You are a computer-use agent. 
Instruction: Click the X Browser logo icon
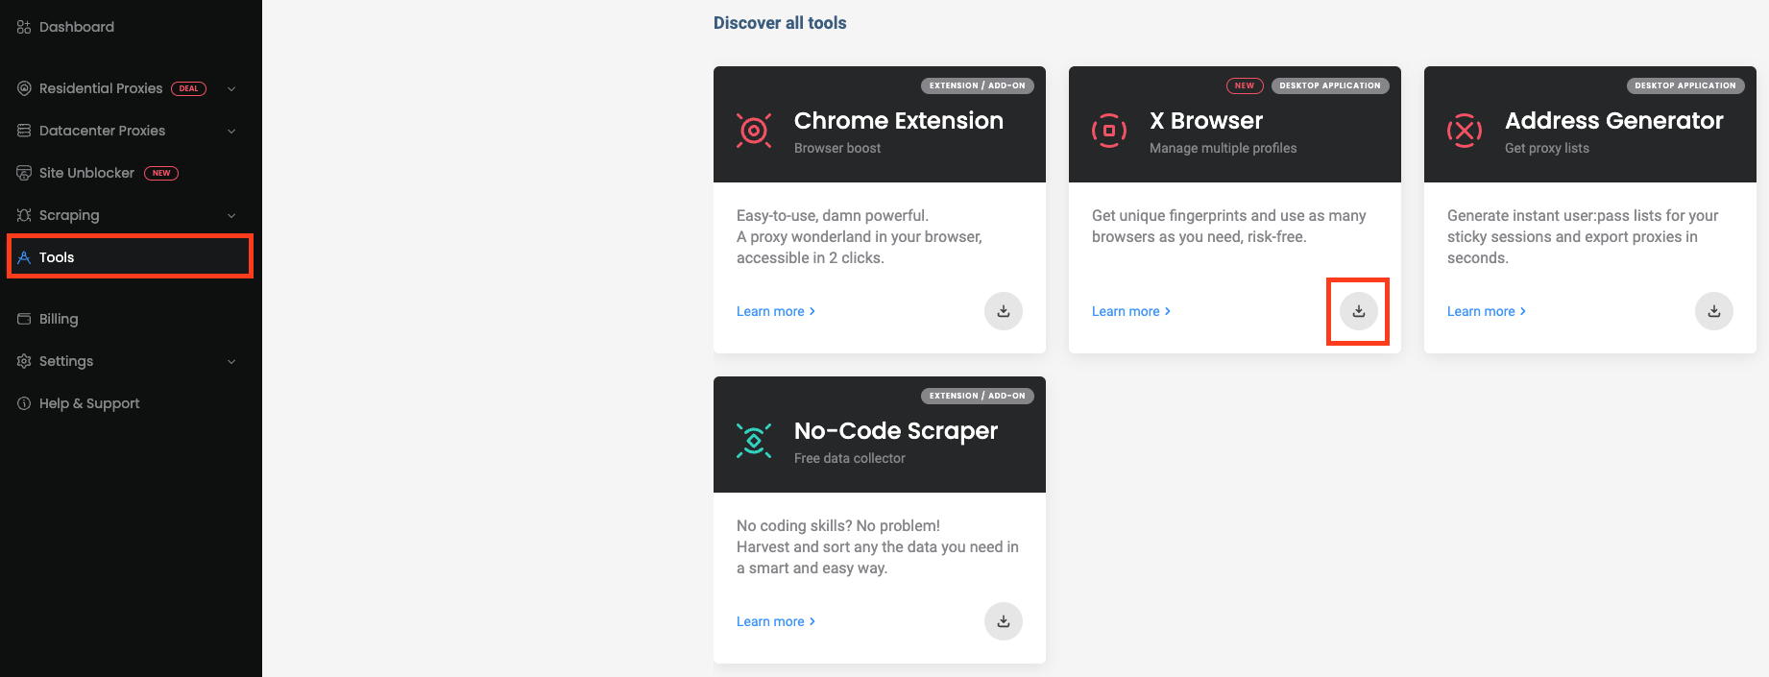[1109, 131]
